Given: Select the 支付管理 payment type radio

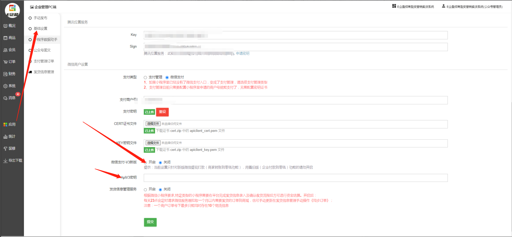Looking at the screenshot, I should point(145,78).
